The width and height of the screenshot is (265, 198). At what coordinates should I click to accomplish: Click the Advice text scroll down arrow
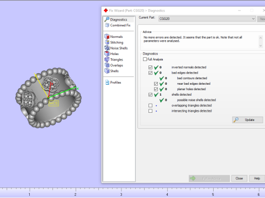[261, 46]
